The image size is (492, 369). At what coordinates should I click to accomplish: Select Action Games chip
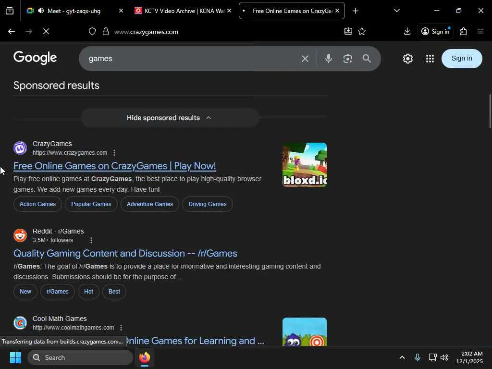(37, 204)
